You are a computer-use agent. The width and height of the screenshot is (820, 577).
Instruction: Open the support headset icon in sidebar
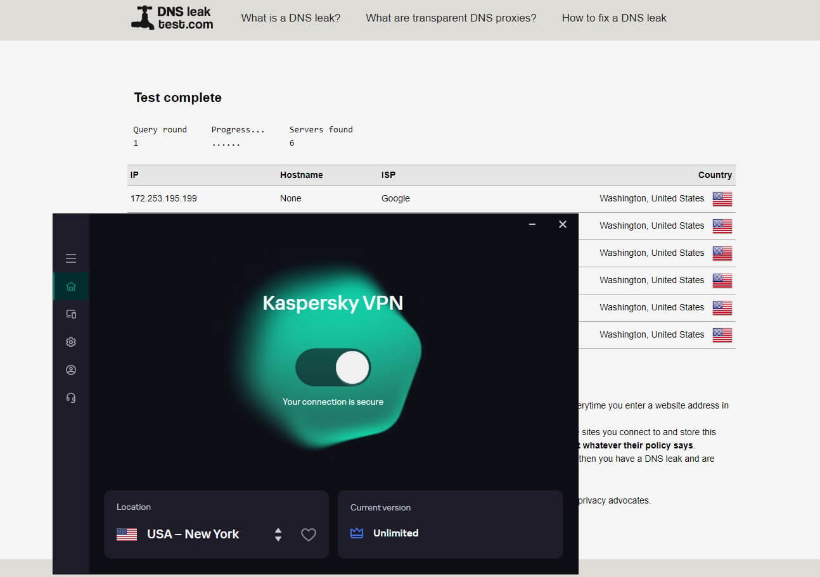pyautogui.click(x=71, y=398)
